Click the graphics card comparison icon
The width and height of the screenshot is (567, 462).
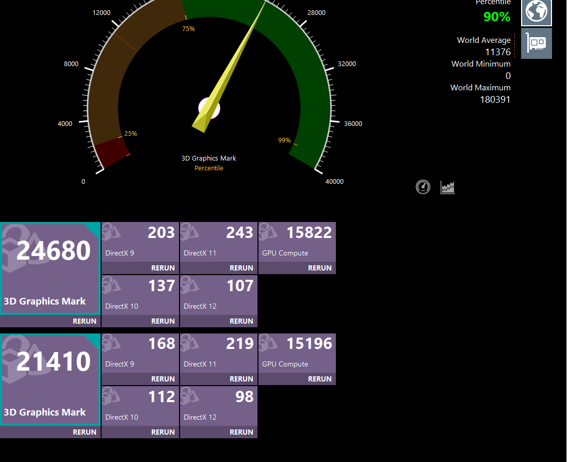point(536,43)
